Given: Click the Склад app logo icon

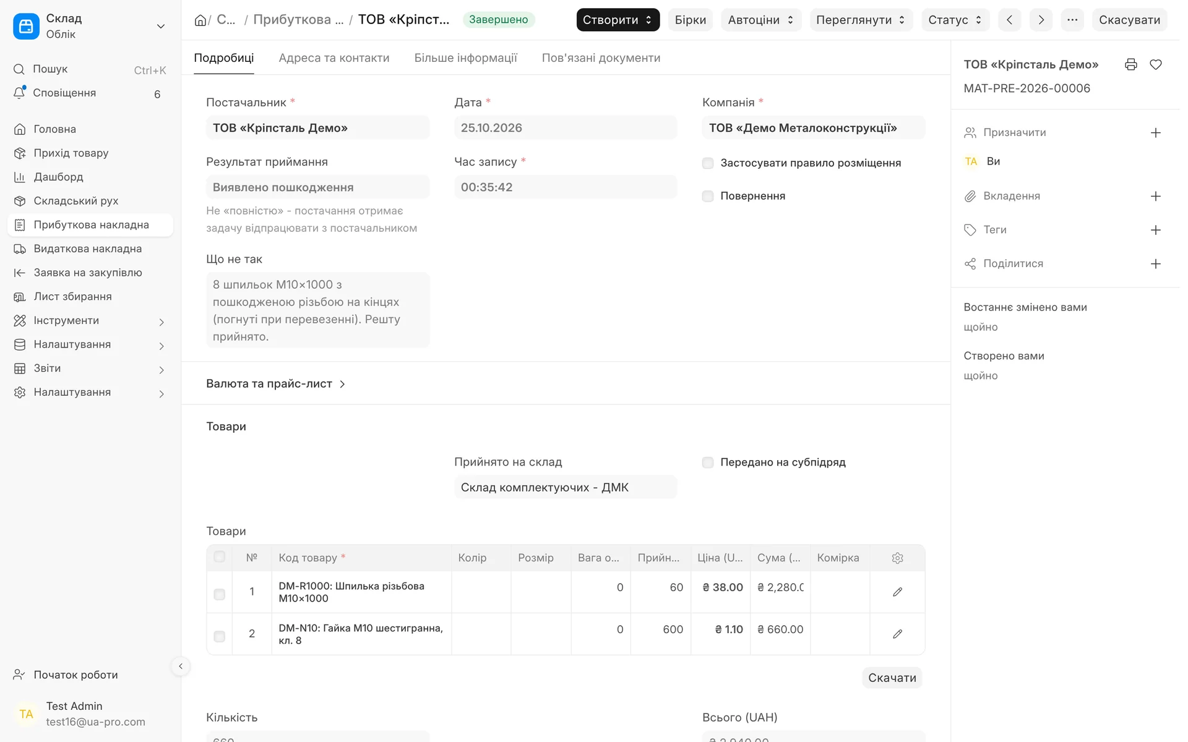Looking at the screenshot, I should pyautogui.click(x=26, y=26).
